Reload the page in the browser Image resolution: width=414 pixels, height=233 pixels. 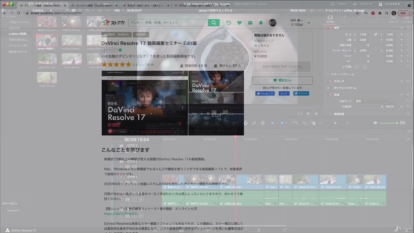[19, 13]
